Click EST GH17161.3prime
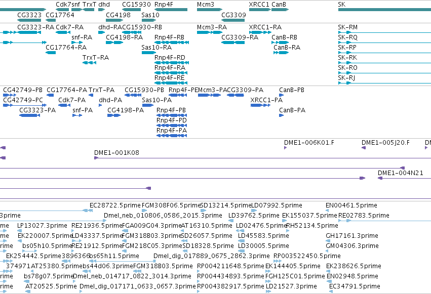This screenshot has height=294, width=431. 327,241
